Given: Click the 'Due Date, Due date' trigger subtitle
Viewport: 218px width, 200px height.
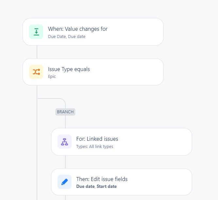Looking at the screenshot, I should point(67,36).
